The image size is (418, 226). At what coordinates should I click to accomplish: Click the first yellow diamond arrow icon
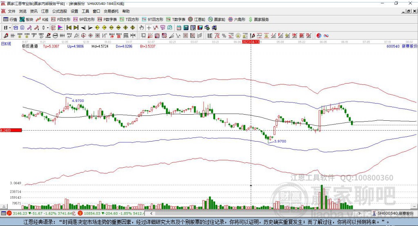click(x=97, y=28)
